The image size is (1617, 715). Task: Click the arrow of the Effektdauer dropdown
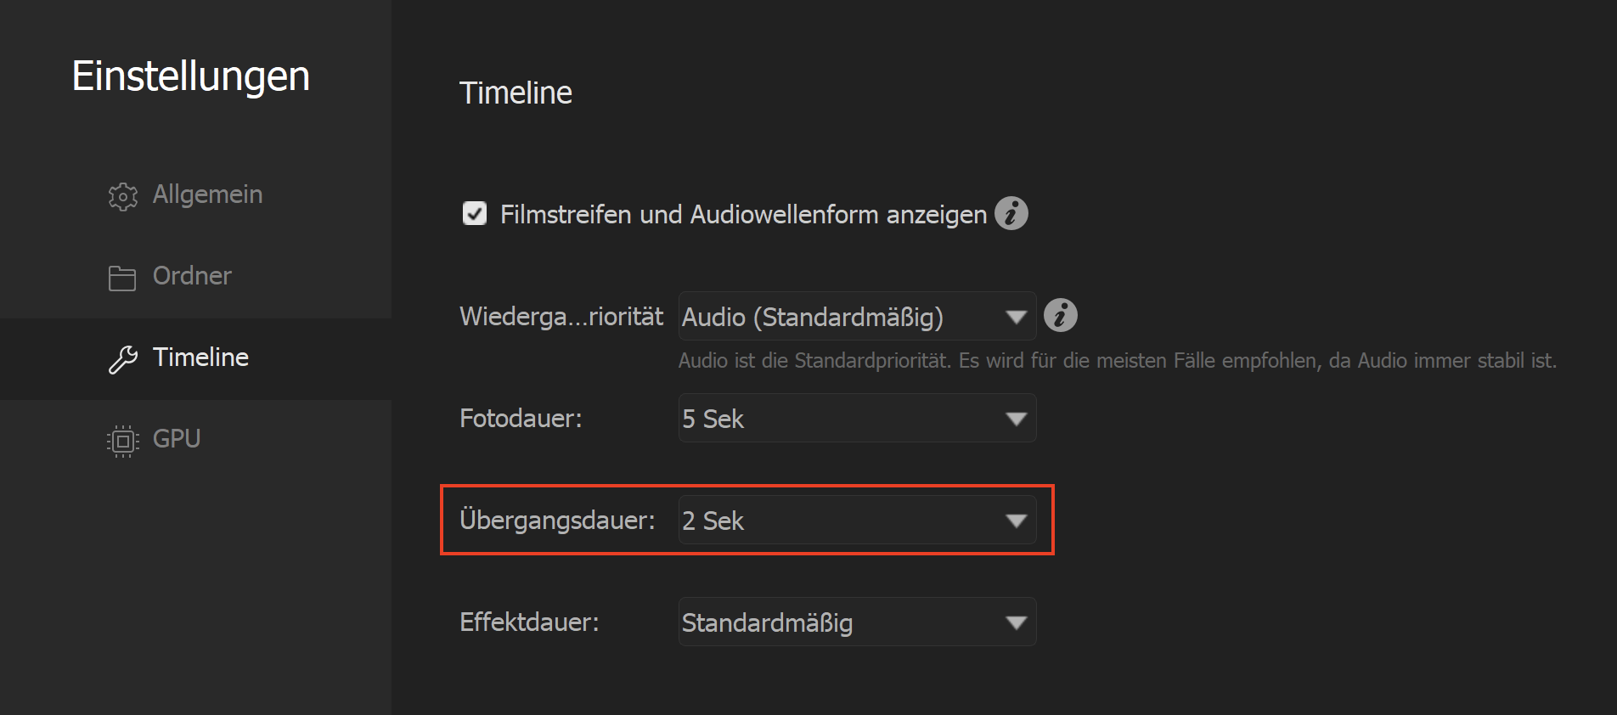tap(1016, 622)
